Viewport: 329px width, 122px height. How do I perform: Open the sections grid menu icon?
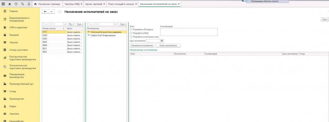[3, 4]
